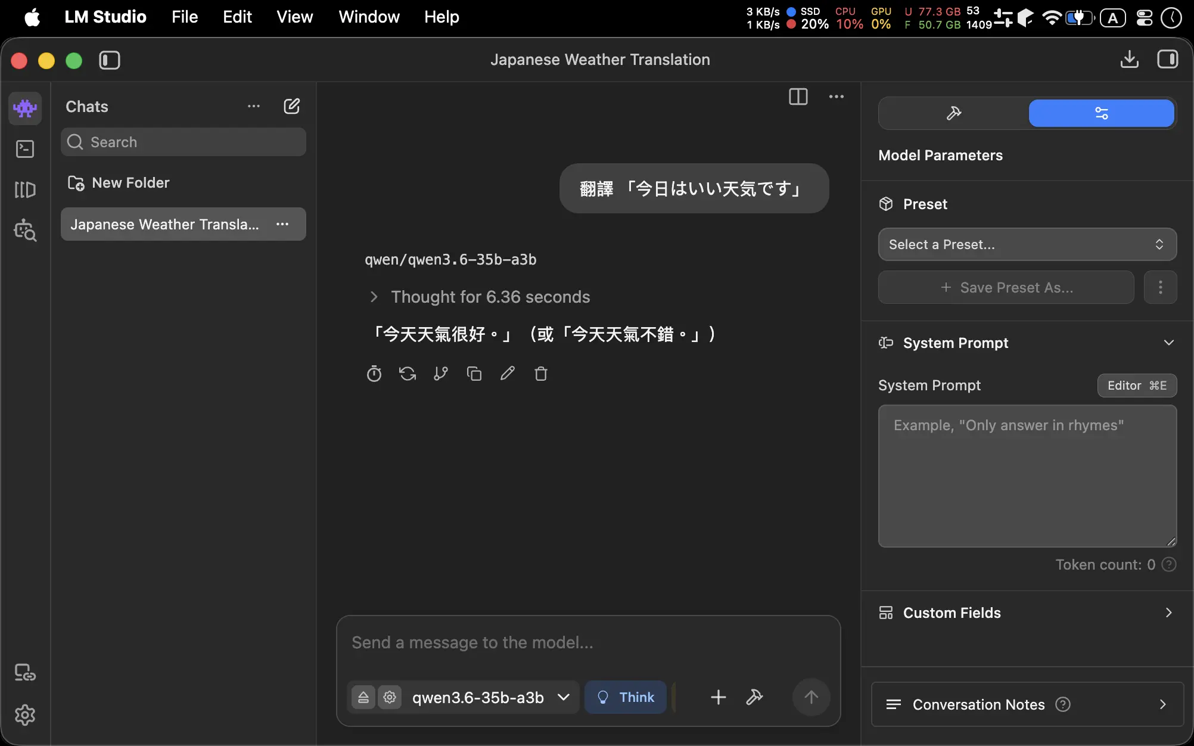
Task: Open the Chats options menu
Action: 254,107
